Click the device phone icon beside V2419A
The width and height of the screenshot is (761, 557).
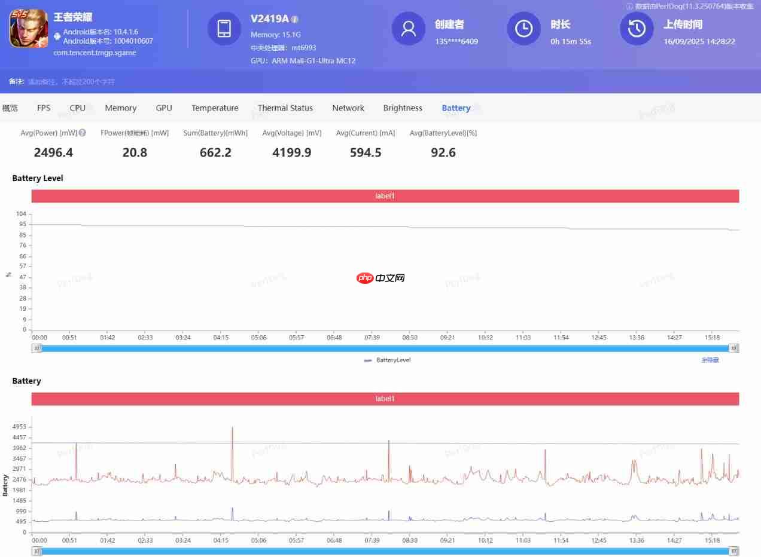coord(224,28)
